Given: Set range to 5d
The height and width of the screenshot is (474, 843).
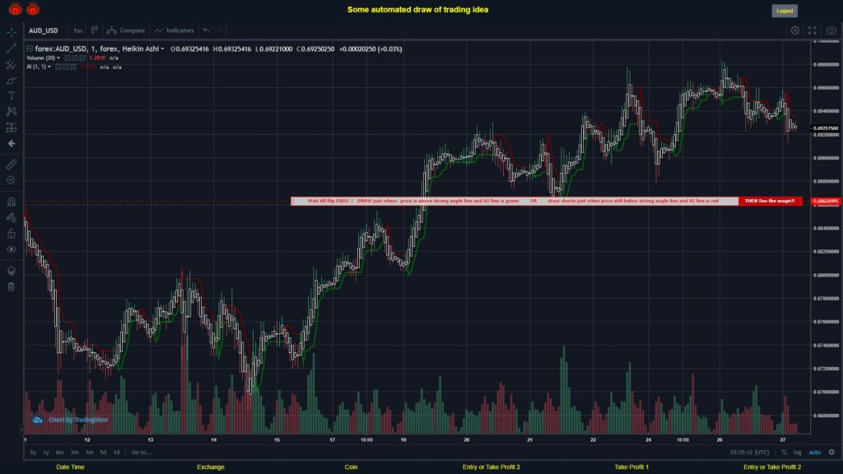Looking at the screenshot, I should point(103,453).
